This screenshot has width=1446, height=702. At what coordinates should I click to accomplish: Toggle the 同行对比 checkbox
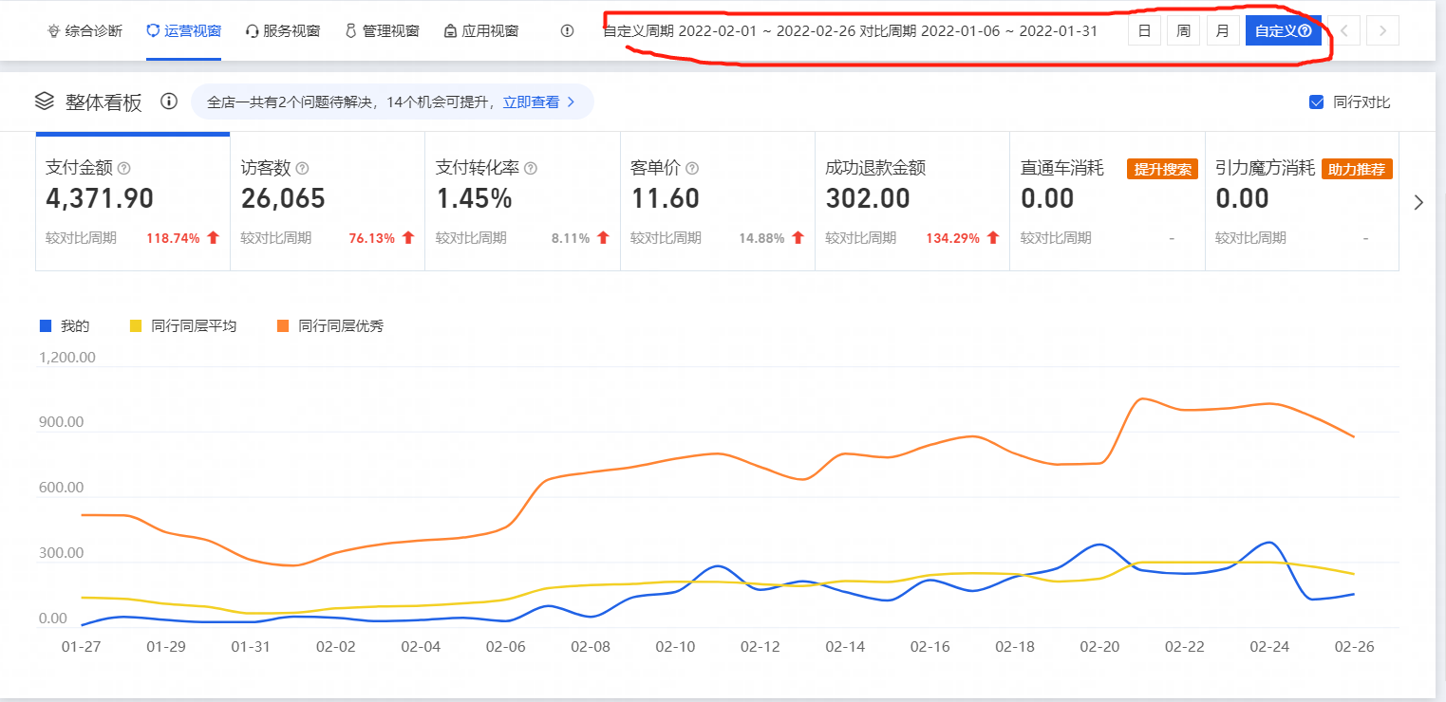coord(1316,102)
